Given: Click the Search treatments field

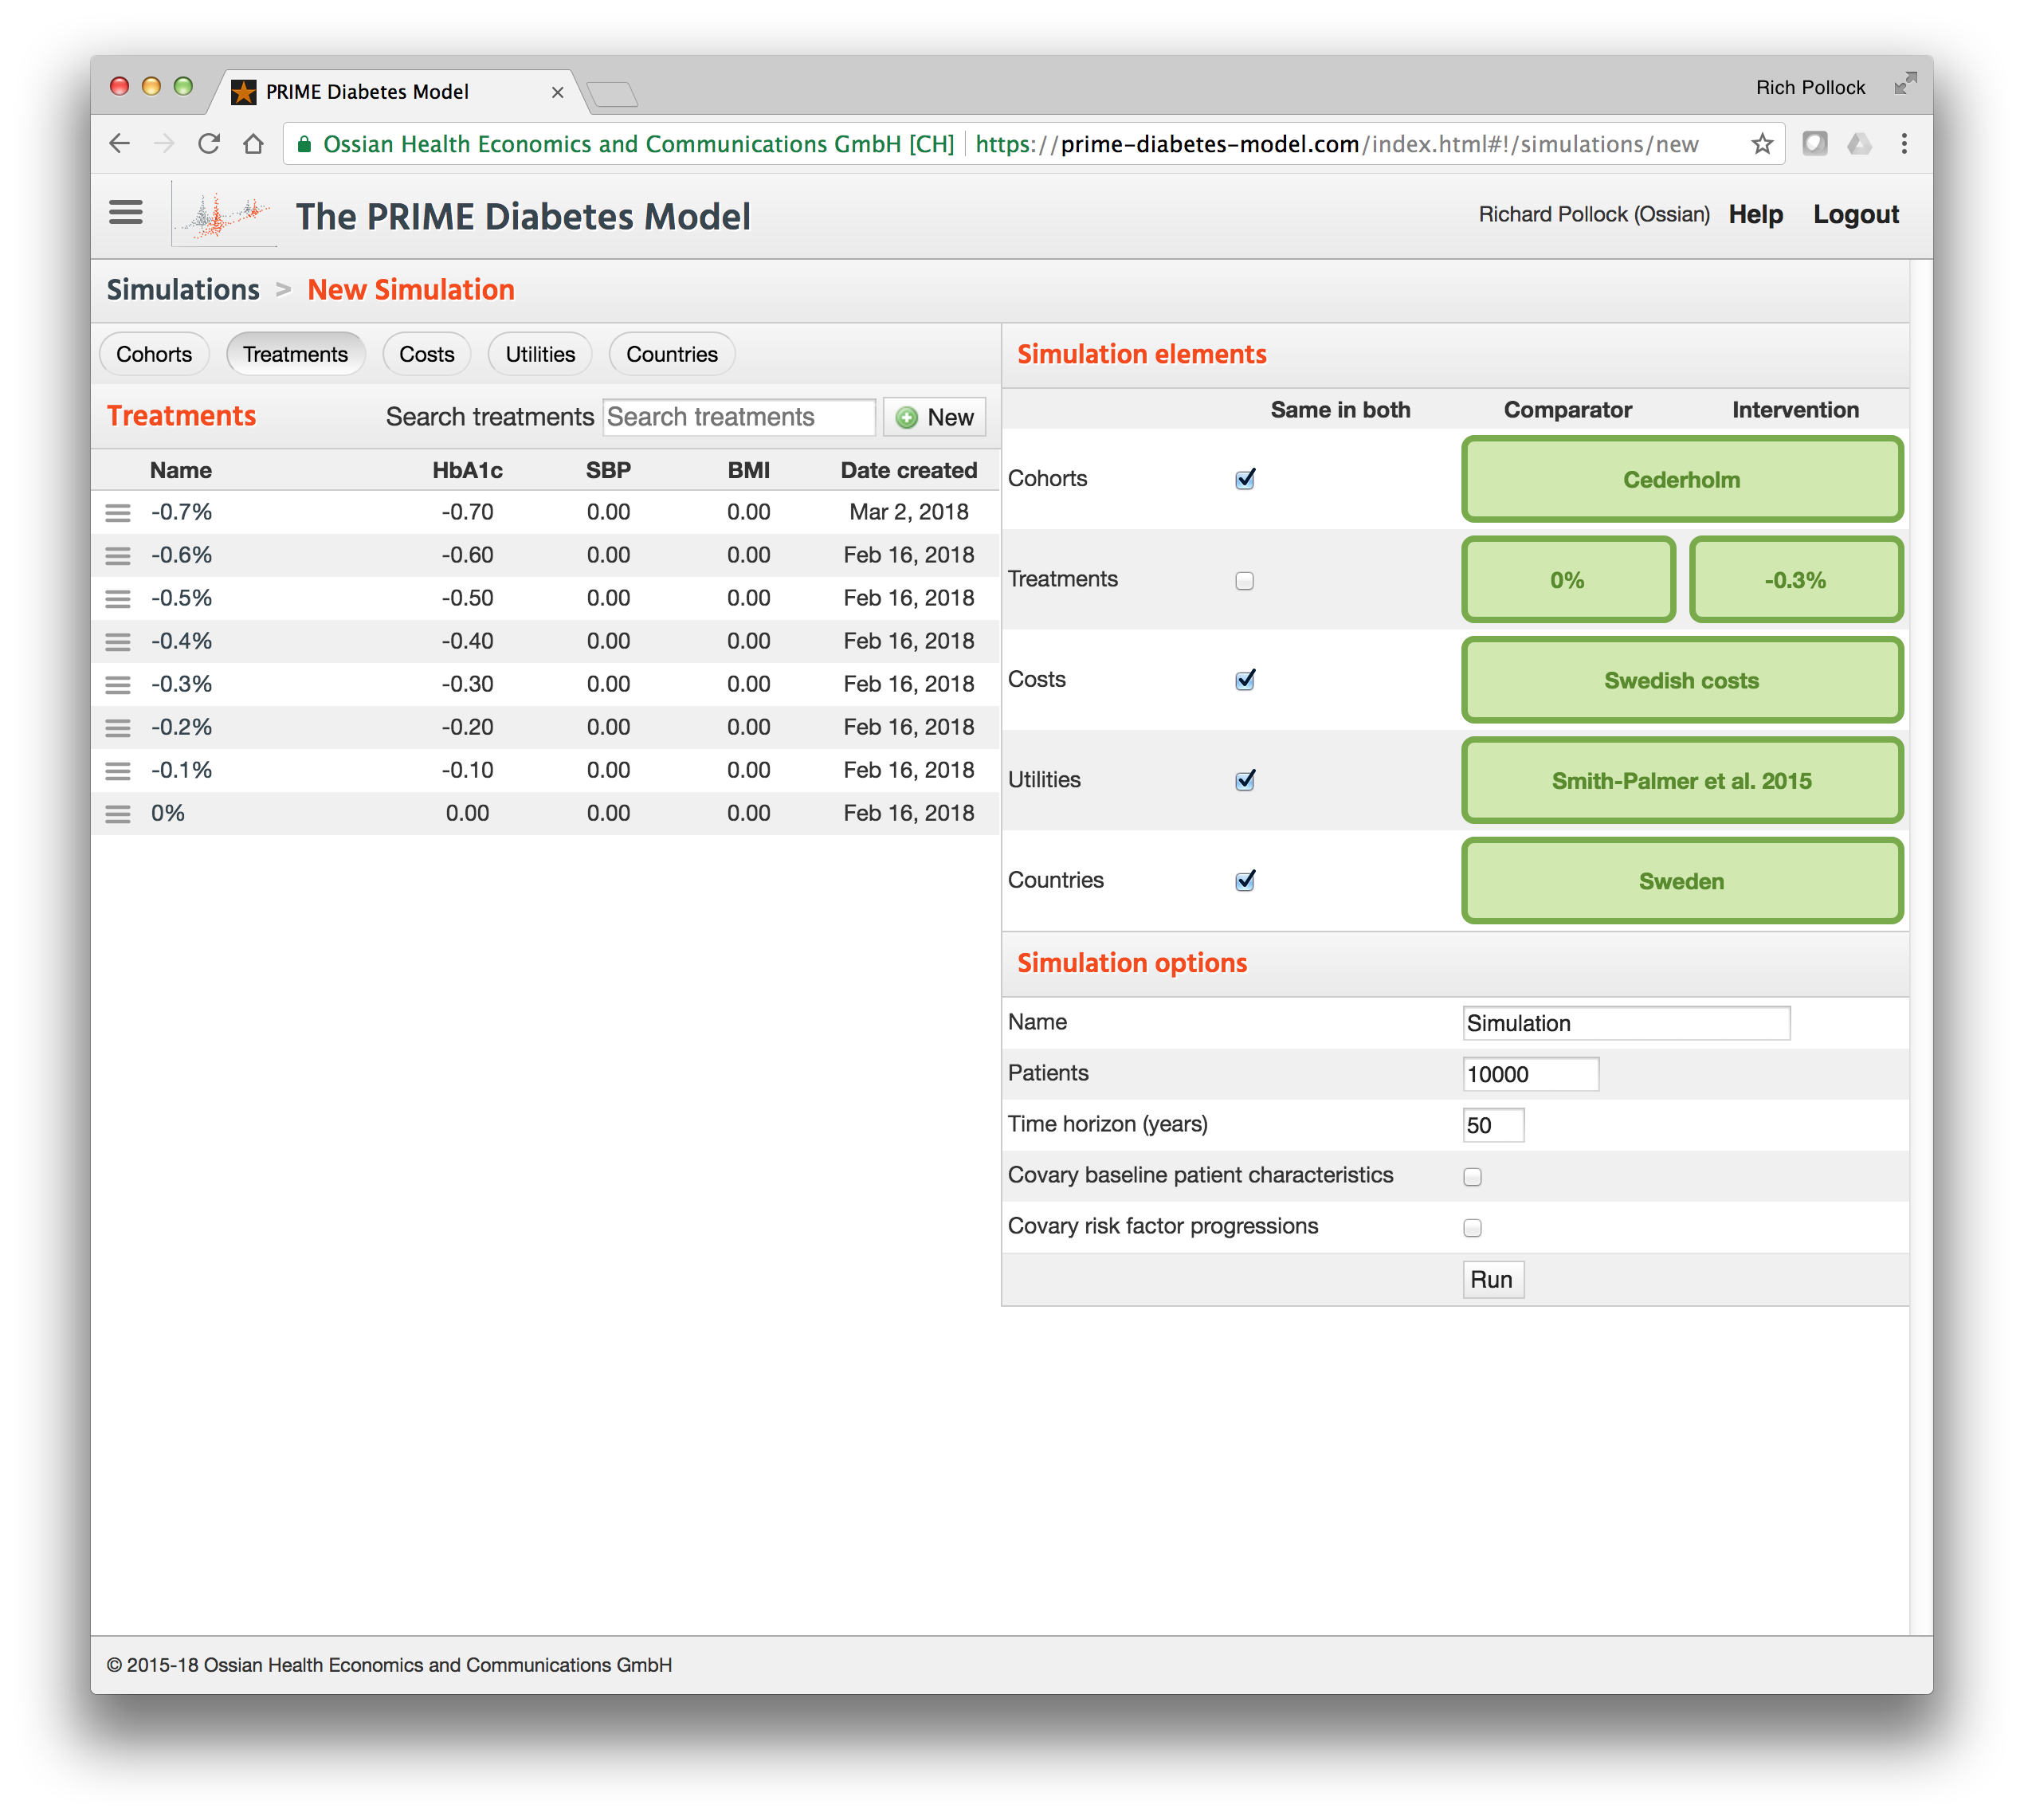Looking at the screenshot, I should coord(739,418).
